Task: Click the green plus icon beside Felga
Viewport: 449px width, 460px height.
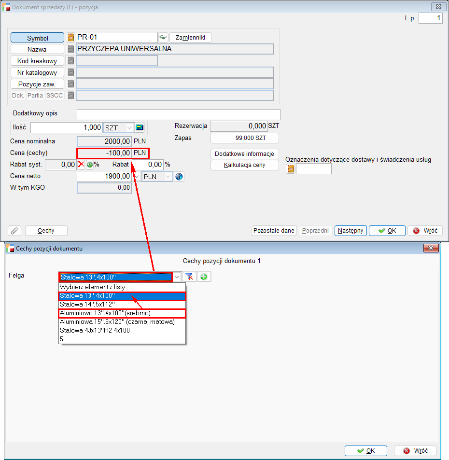Action: [x=204, y=277]
